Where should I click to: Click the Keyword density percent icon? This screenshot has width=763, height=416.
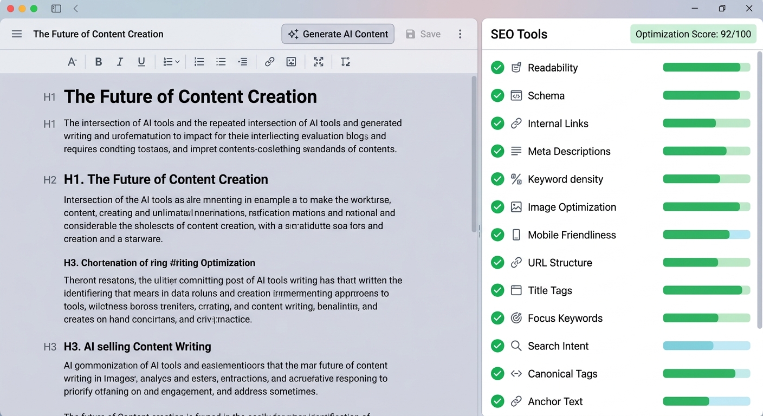(x=516, y=179)
